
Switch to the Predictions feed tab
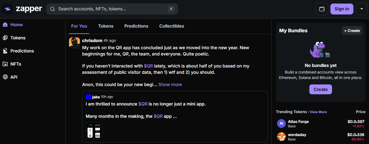[136, 26]
